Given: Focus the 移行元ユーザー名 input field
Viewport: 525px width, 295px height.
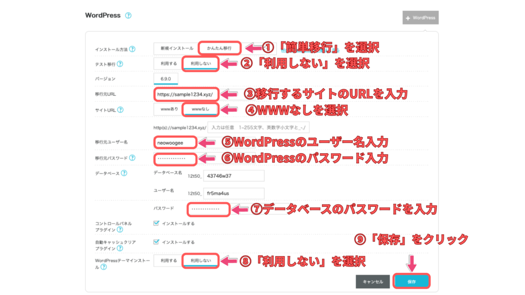Looking at the screenshot, I should pyautogui.click(x=174, y=142).
